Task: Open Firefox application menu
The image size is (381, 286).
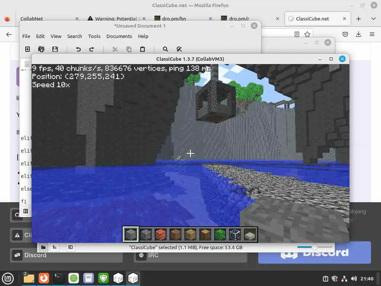Action: [372, 34]
